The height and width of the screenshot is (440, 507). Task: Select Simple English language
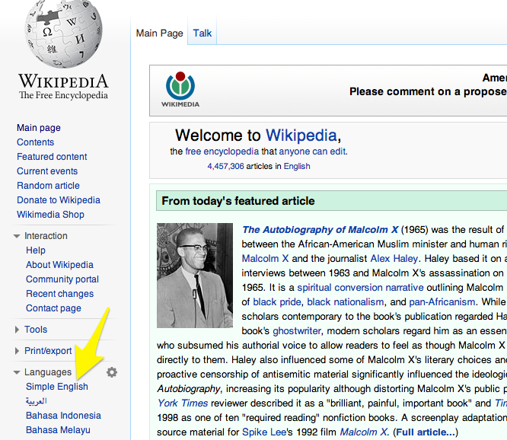57,387
